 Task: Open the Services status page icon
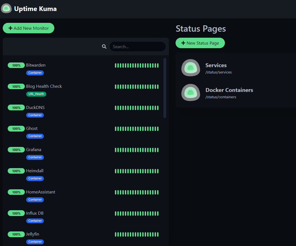coord(191,68)
